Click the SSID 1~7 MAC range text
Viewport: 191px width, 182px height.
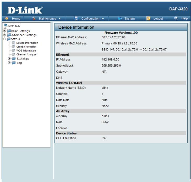134,50
